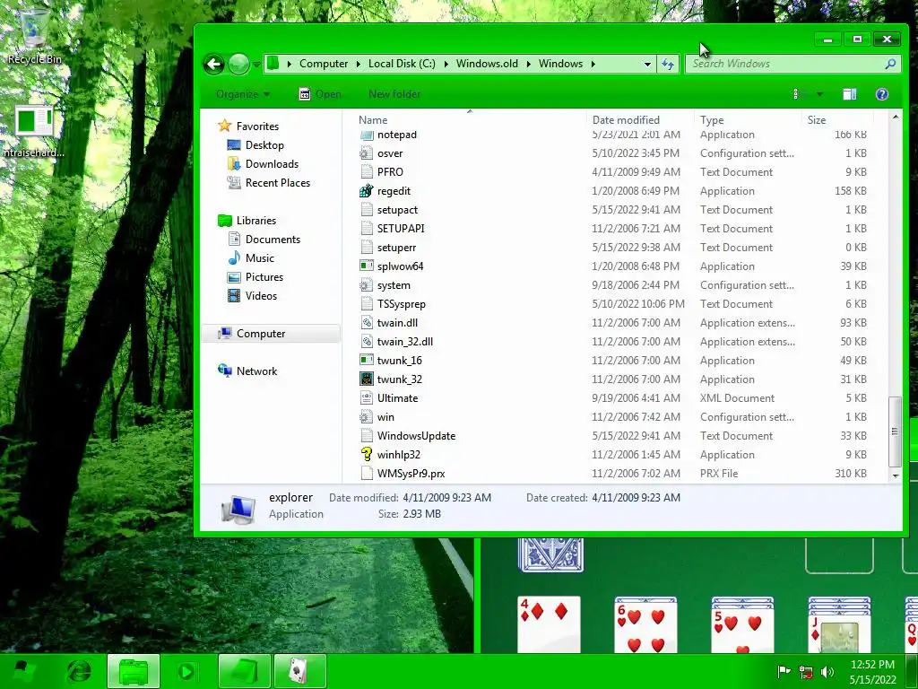Image resolution: width=918 pixels, height=689 pixels.
Task: Launch Internet Explorer from taskbar
Action: (x=79, y=671)
